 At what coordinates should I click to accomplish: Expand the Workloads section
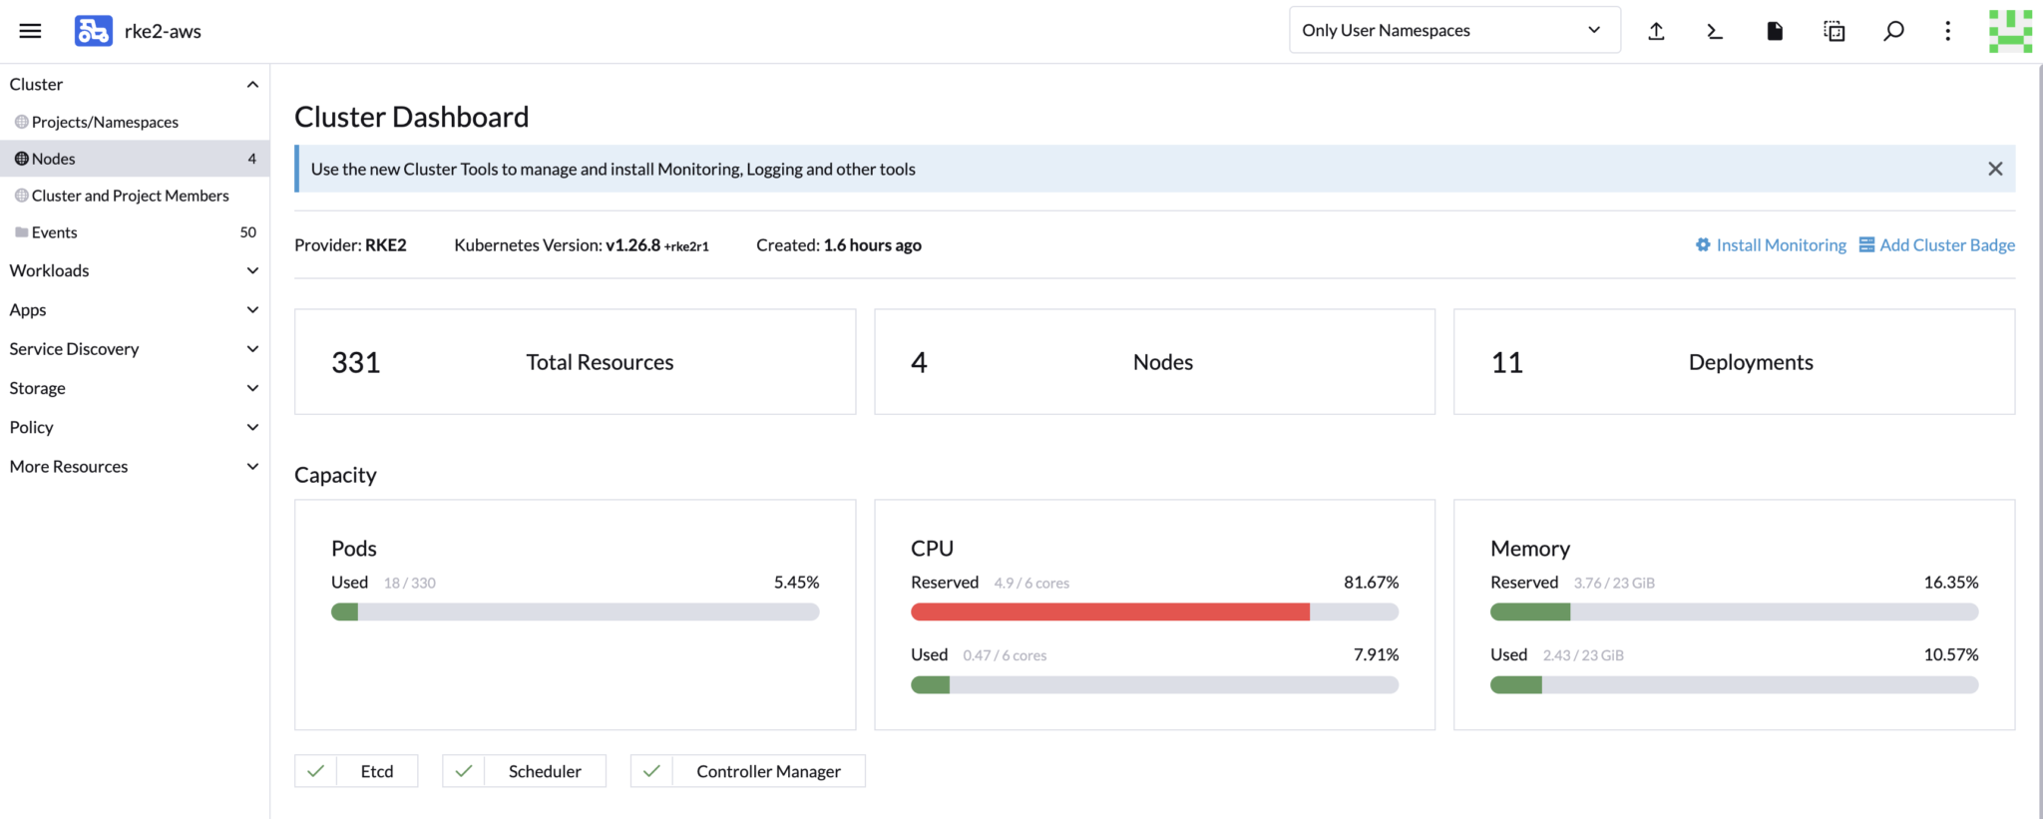click(x=135, y=270)
